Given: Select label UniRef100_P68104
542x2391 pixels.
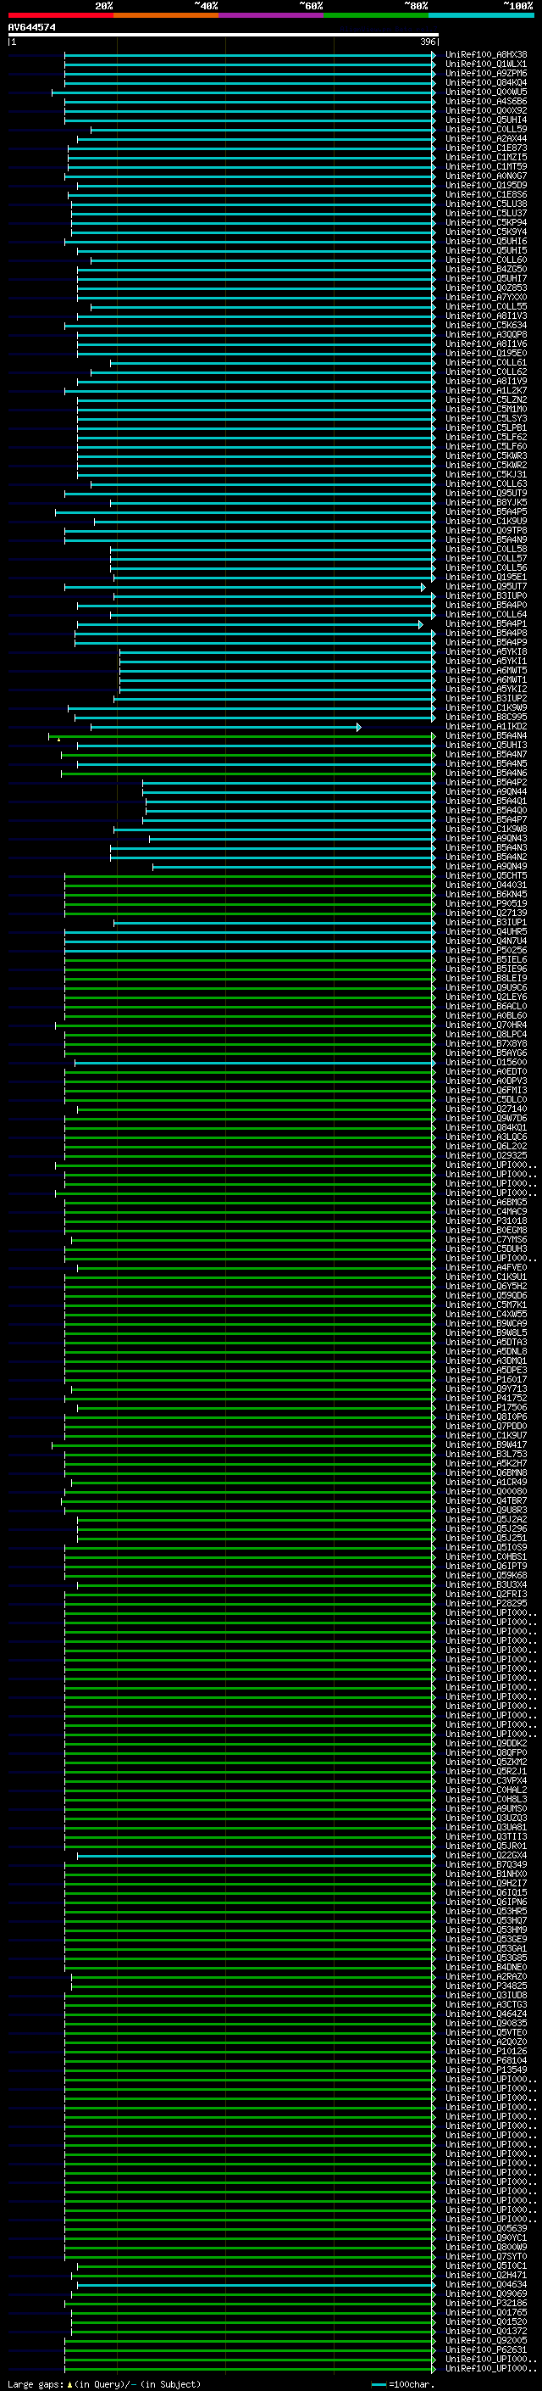Looking at the screenshot, I should [x=486, y=2060].
